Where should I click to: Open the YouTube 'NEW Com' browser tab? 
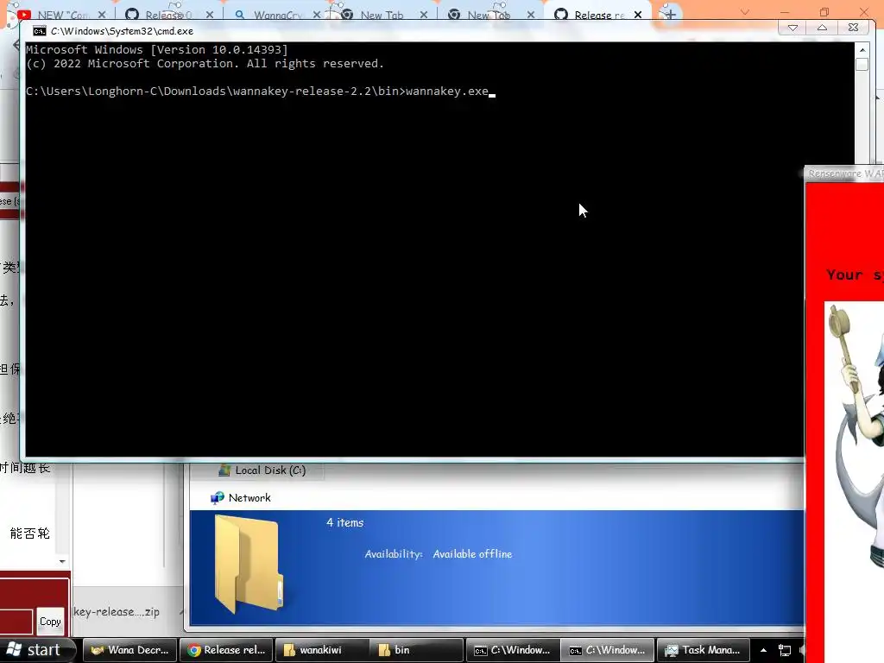click(62, 15)
